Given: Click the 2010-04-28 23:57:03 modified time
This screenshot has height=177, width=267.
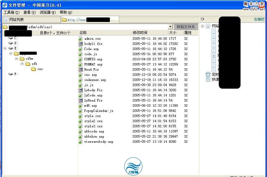Looking at the screenshot, I should pos(150,59).
